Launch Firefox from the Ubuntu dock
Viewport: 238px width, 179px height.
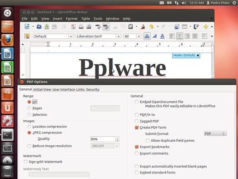(x=7, y=40)
